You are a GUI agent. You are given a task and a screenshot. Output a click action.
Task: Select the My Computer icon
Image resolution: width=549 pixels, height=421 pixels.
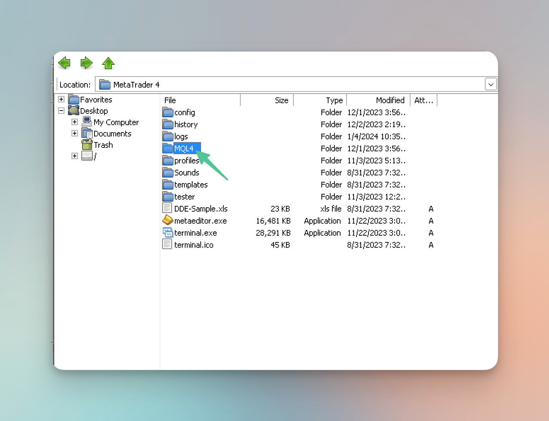(x=87, y=122)
